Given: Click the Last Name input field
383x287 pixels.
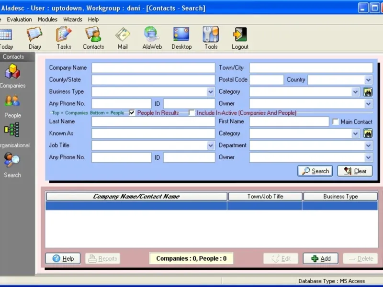Looking at the screenshot, I should 153,121.
